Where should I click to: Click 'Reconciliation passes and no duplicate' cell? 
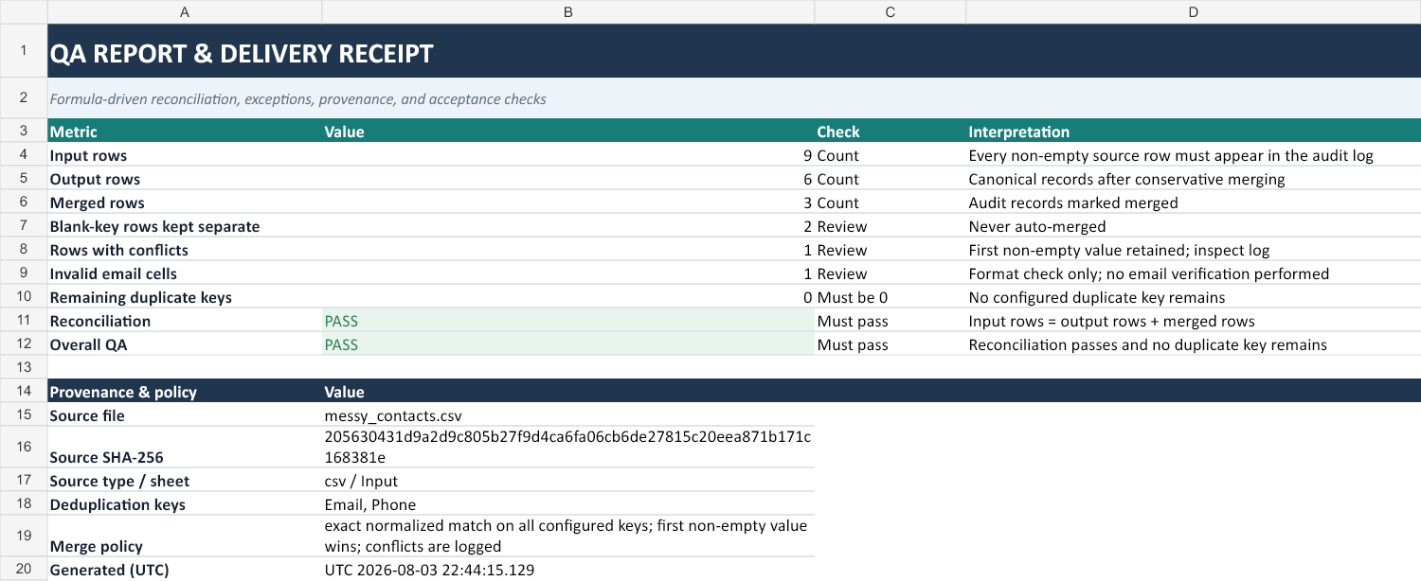1194,344
